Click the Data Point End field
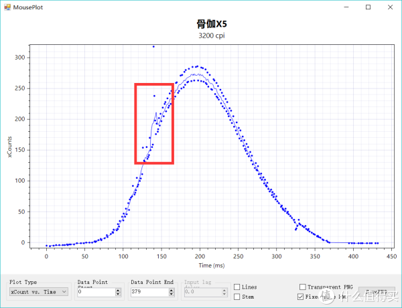Viewport: 402px width, 308px height. click(149, 292)
